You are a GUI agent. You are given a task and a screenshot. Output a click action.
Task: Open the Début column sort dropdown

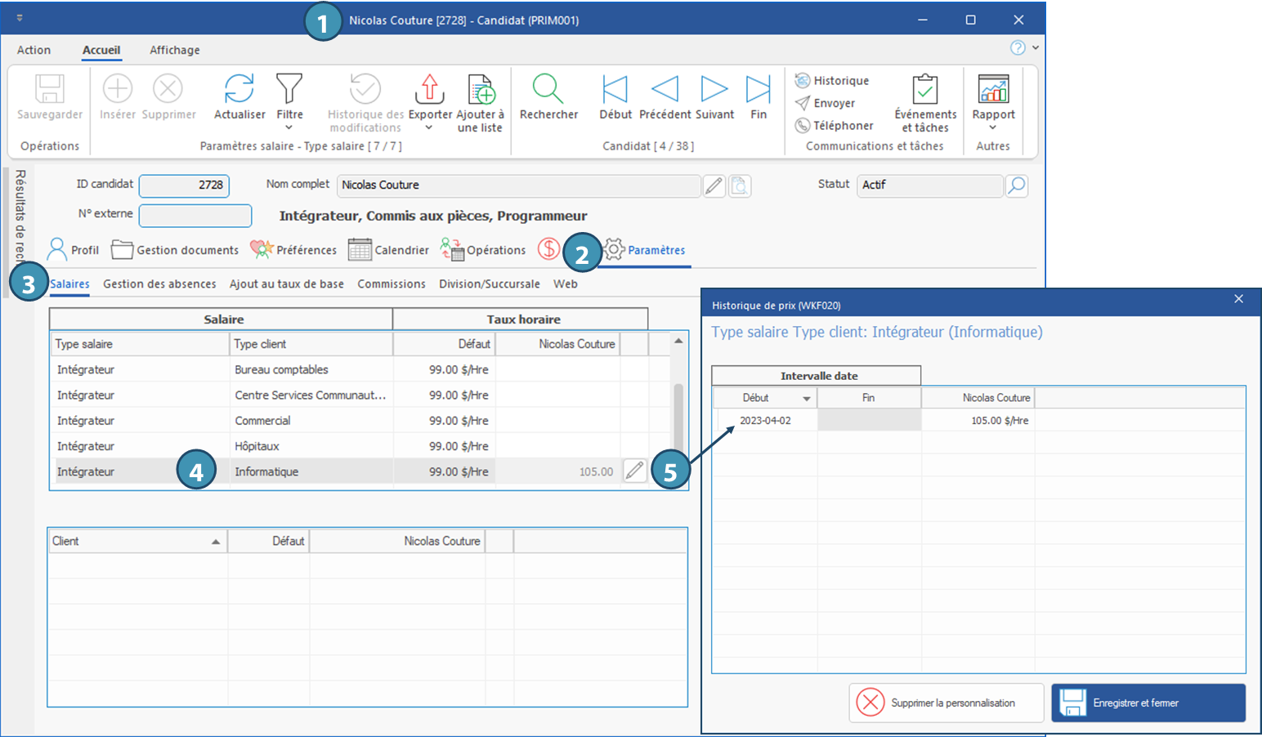806,399
